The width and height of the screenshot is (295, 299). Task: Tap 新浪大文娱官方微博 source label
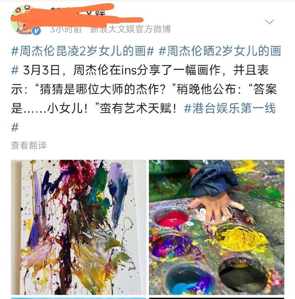point(130,29)
